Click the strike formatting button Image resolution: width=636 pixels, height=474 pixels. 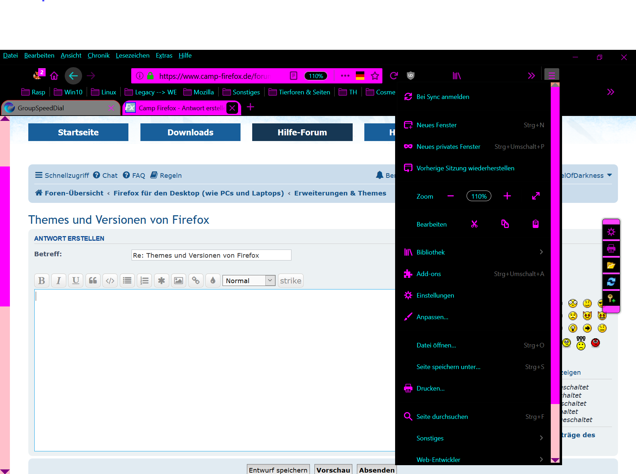click(291, 281)
